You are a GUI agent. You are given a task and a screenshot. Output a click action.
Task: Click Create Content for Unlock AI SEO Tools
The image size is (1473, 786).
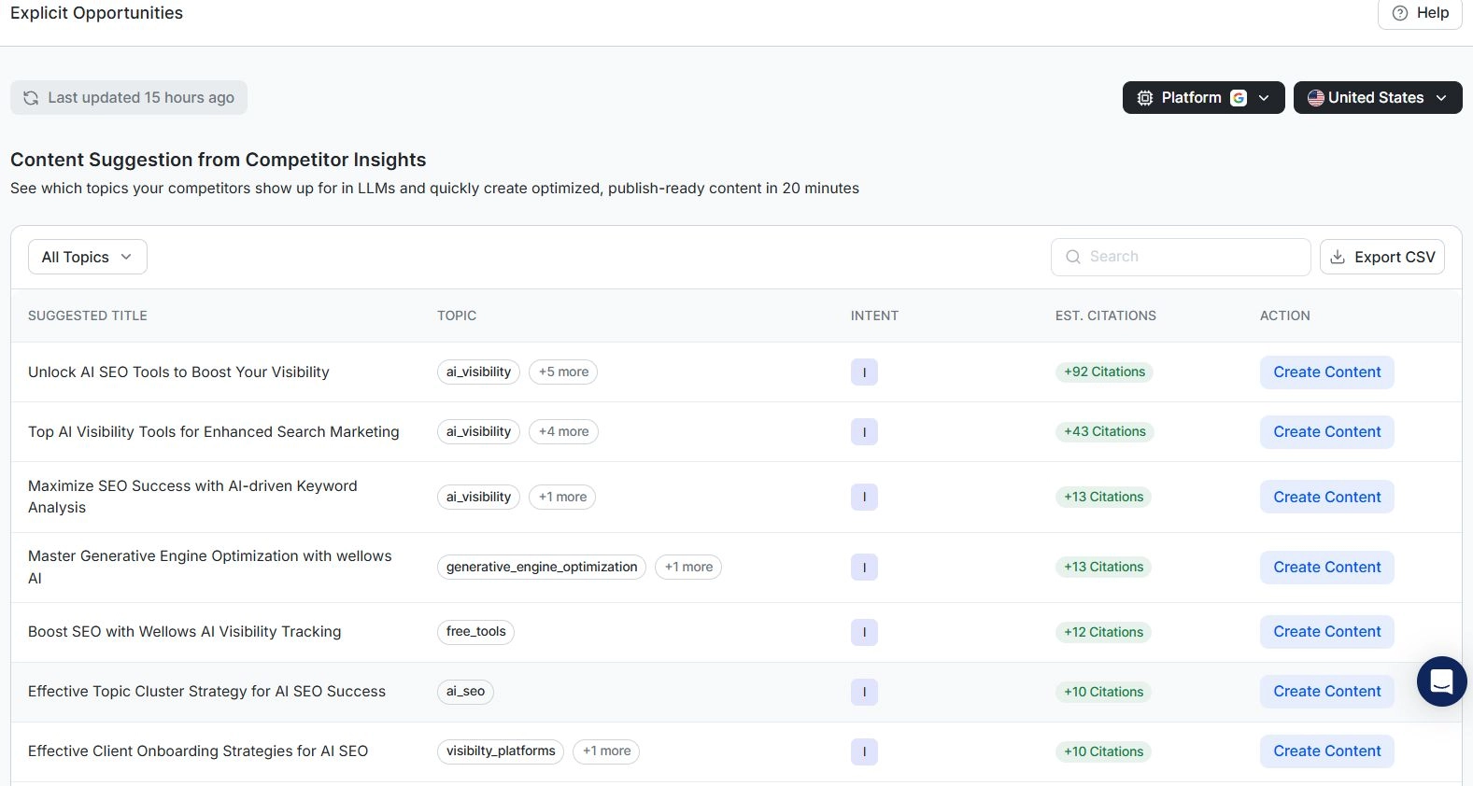click(1326, 372)
